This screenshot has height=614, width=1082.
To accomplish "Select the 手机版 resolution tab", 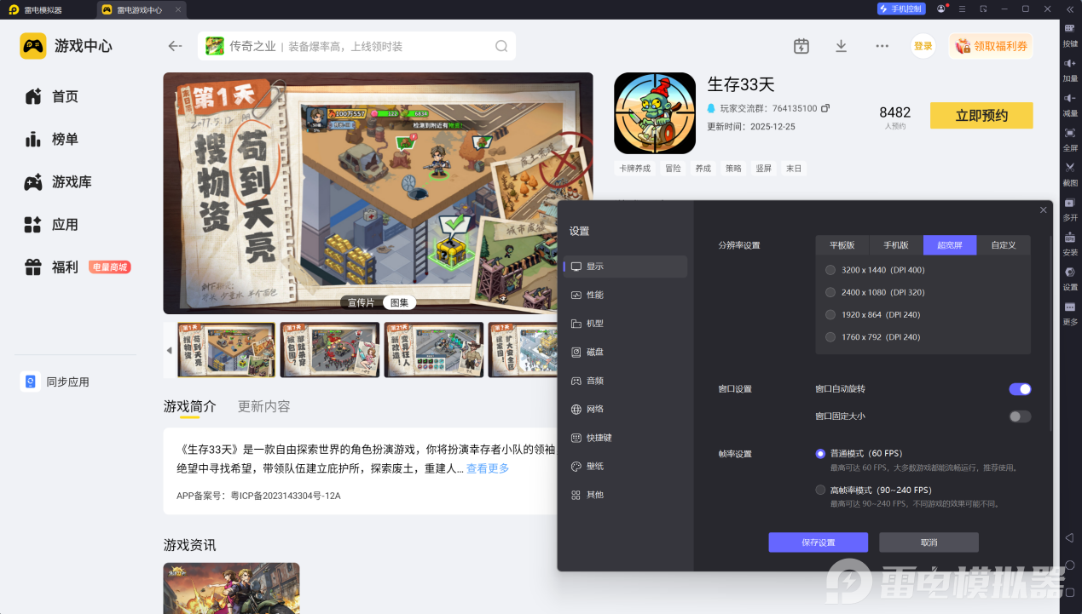I will click(x=896, y=245).
